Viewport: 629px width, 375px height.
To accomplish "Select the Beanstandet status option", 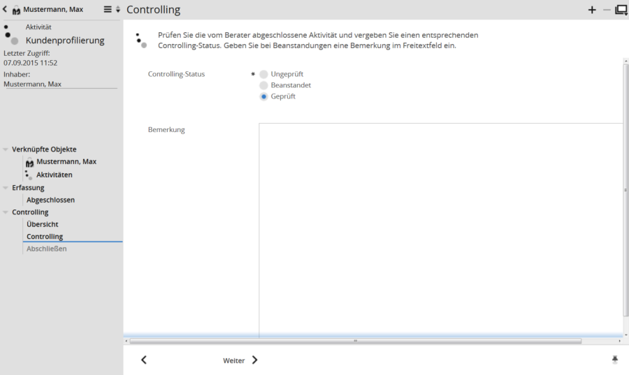I will [x=263, y=85].
